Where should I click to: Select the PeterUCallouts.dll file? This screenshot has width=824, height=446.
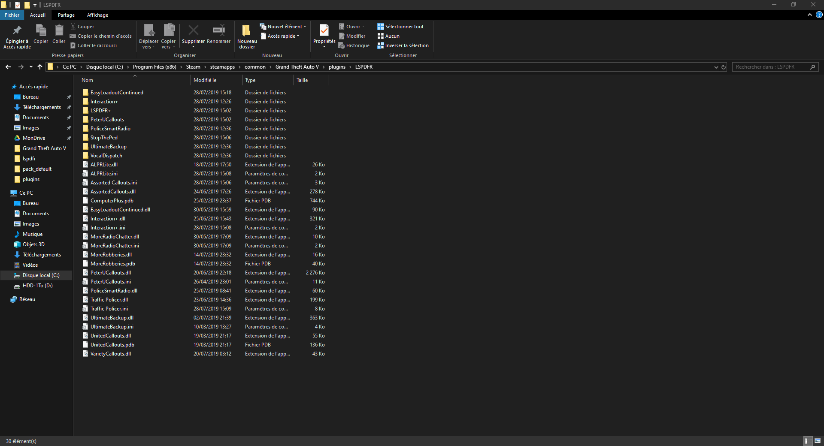[111, 273]
